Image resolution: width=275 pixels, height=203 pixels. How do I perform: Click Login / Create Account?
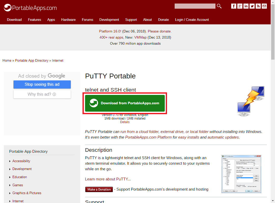(x=192, y=20)
